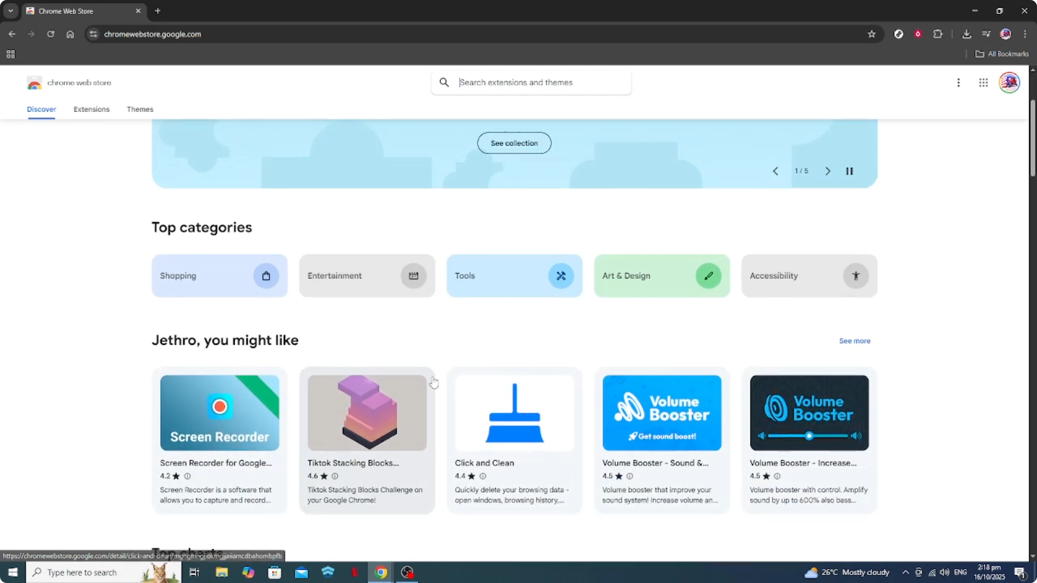The width and height of the screenshot is (1037, 583).
Task: Open the Chrome Web Store search bar magnifier
Action: click(444, 82)
